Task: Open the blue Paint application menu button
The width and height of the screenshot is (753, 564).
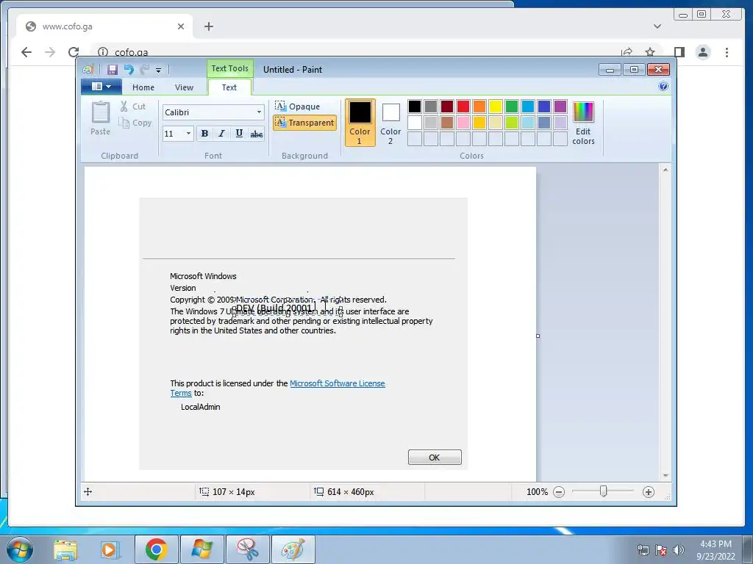Action: [x=101, y=87]
